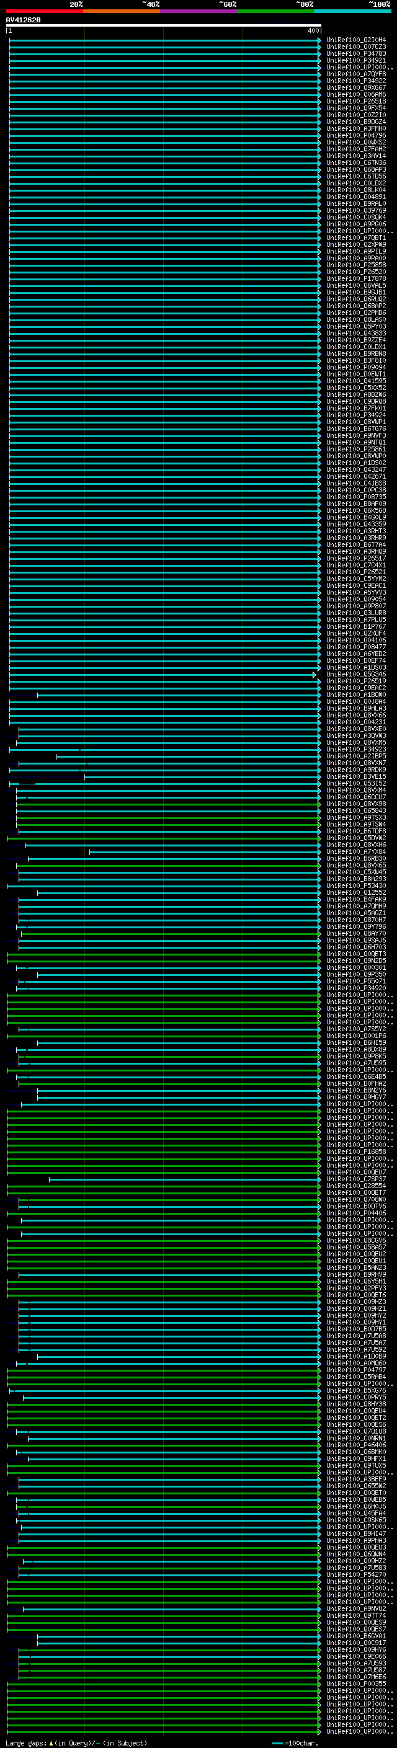397x1748 pixels.
Task: Click the cyan =100char. scale legend
Action: 295,1743
